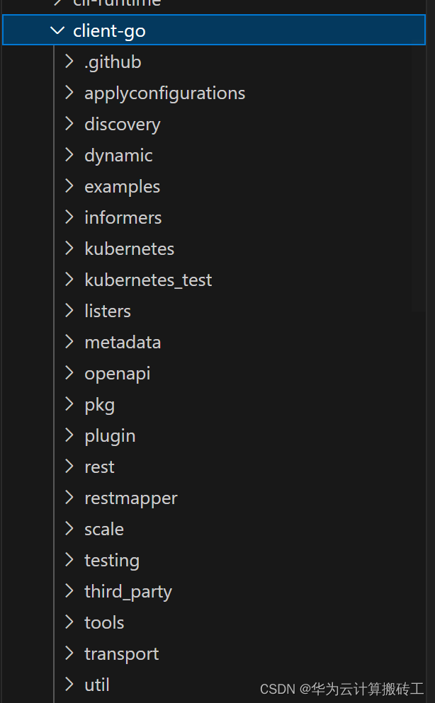Expand the listers folder chevron
This screenshot has width=435, height=703.
(x=69, y=311)
